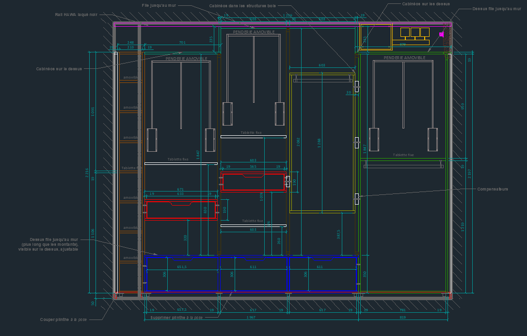Screen dimensions: 527x336
Task: Select the 1 288 dimension in yellow cabinet
Action: pos(319,143)
